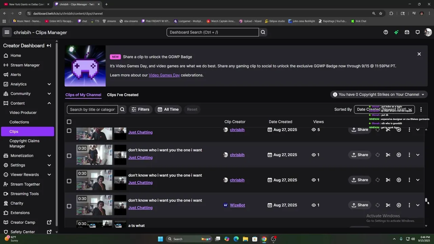Tick checkbox for the panda-mask thumbnail clip
The image size is (434, 244).
(x=69, y=156)
